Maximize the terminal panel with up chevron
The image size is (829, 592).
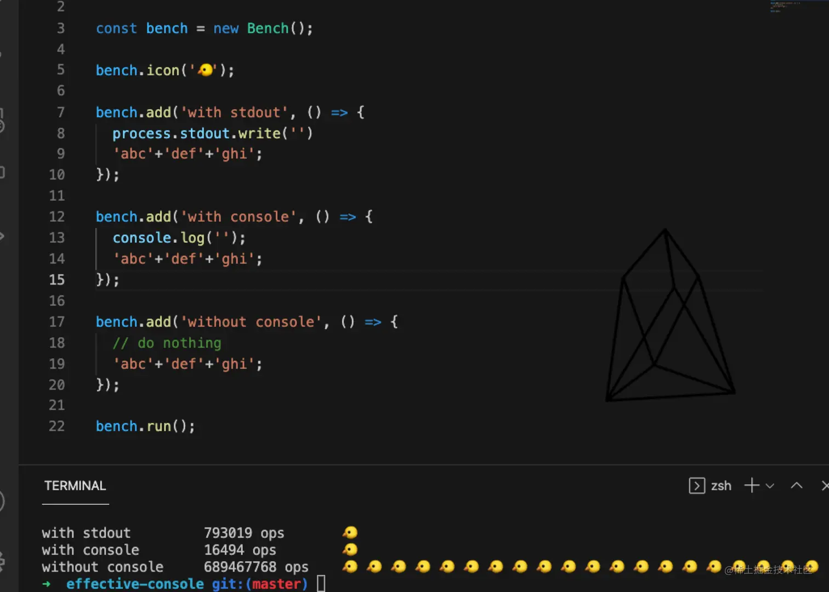(797, 486)
